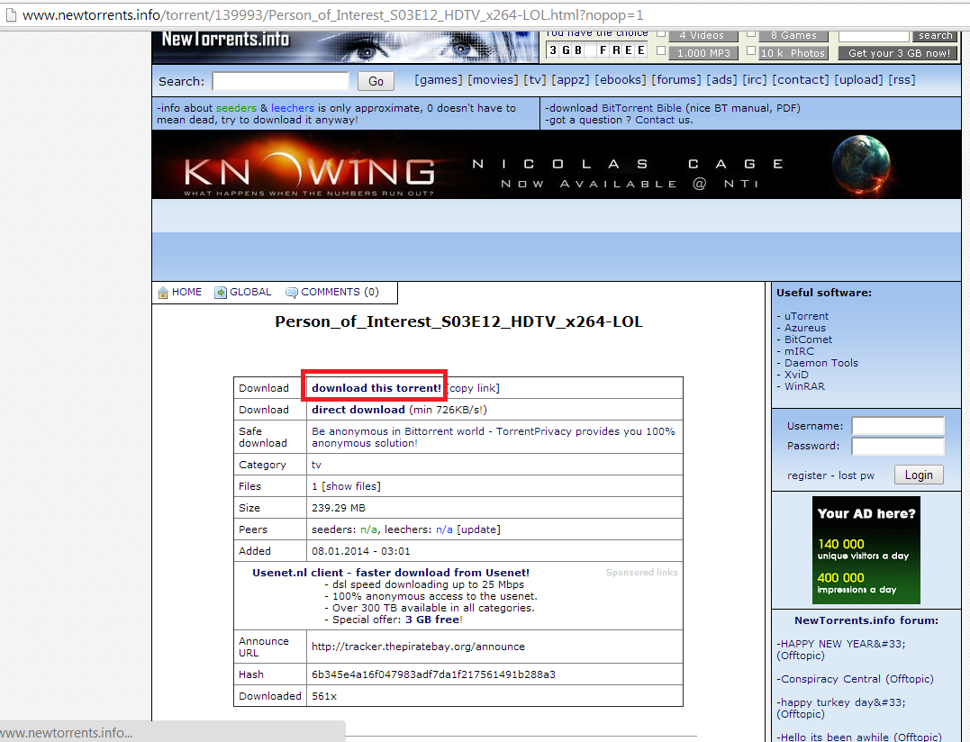
Task: Open the XviD software link
Action: [x=796, y=375]
